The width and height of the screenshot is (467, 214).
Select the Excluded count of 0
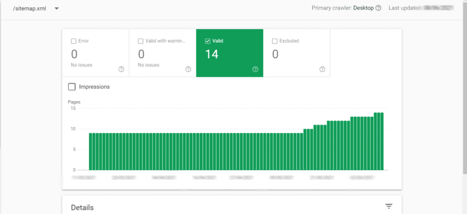pos(275,54)
